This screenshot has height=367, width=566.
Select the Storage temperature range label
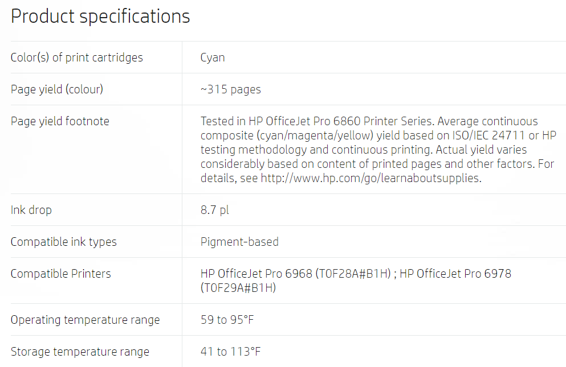coord(80,352)
